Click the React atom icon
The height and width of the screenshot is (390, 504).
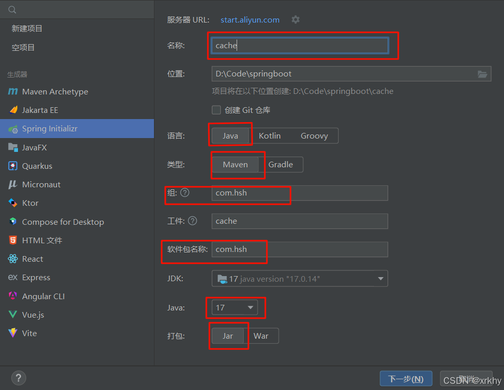(13, 259)
